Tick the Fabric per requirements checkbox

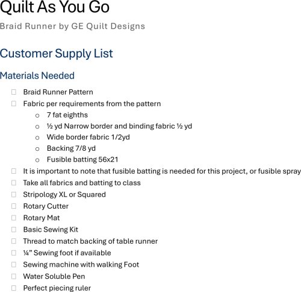[14, 104]
